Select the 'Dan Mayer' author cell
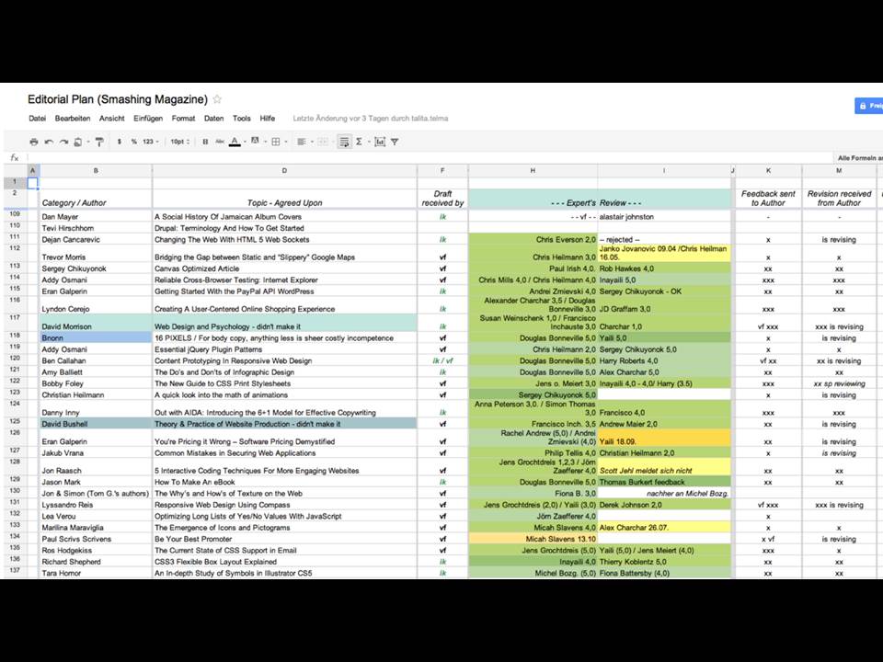This screenshot has width=883, height=662. pos(96,217)
